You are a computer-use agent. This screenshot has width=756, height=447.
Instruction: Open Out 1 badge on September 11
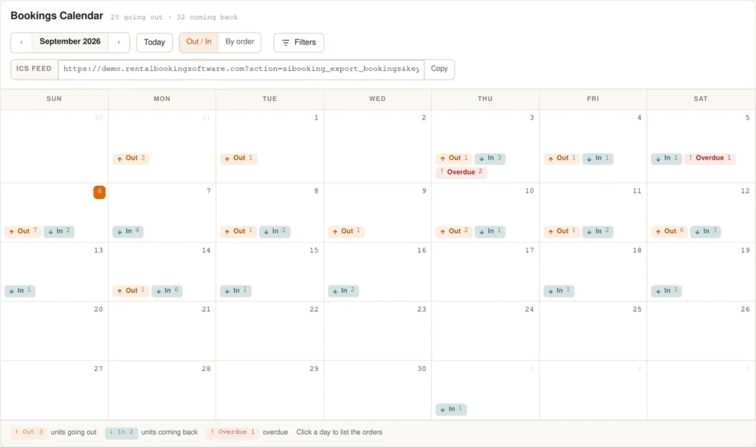point(562,231)
